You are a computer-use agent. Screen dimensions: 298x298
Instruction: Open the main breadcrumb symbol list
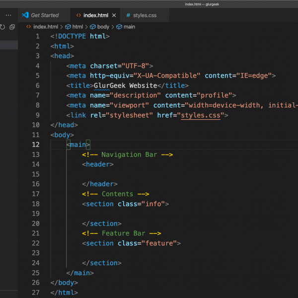click(129, 27)
